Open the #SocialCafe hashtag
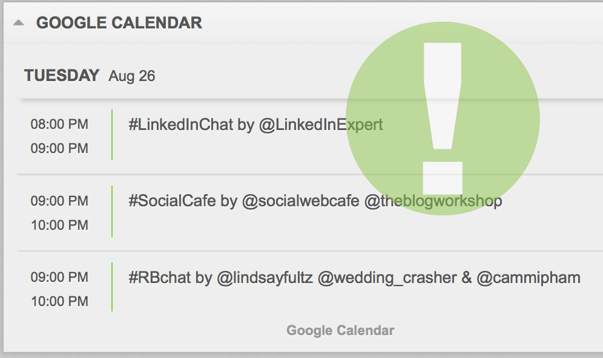 [172, 201]
